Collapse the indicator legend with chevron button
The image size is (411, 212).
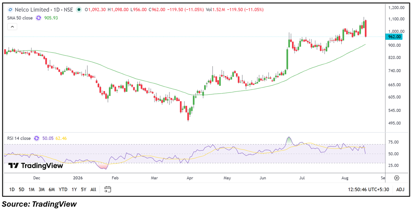pyautogui.click(x=12, y=27)
